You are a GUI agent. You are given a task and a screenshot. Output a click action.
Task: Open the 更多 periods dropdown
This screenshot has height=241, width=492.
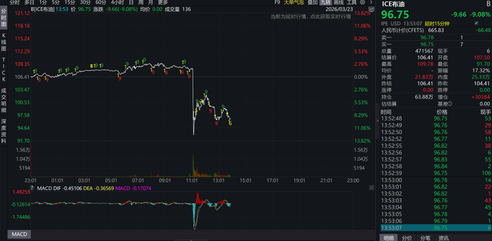163,2
